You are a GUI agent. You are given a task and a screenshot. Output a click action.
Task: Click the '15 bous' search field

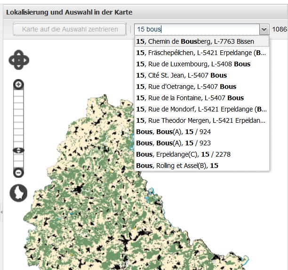pos(196,29)
